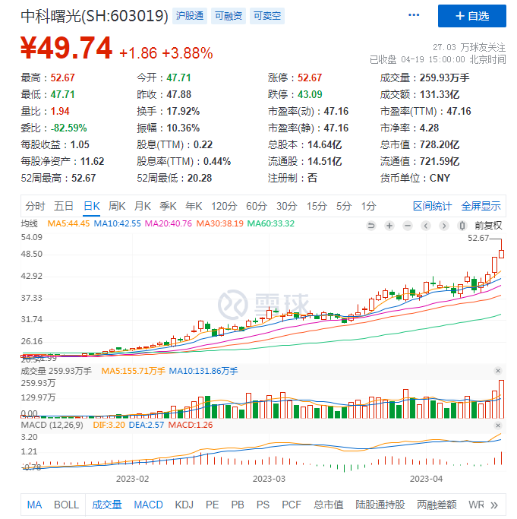
Task: Click the 2023-04 date axis label
Action: [426, 479]
